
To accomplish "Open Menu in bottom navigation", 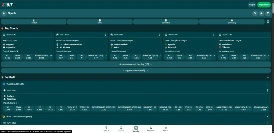I will pyautogui.click(x=166, y=129).
